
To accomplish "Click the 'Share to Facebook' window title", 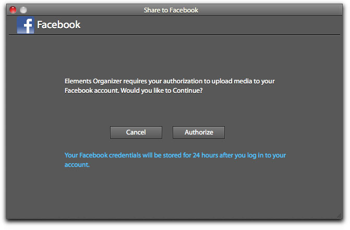I will pos(171,10).
